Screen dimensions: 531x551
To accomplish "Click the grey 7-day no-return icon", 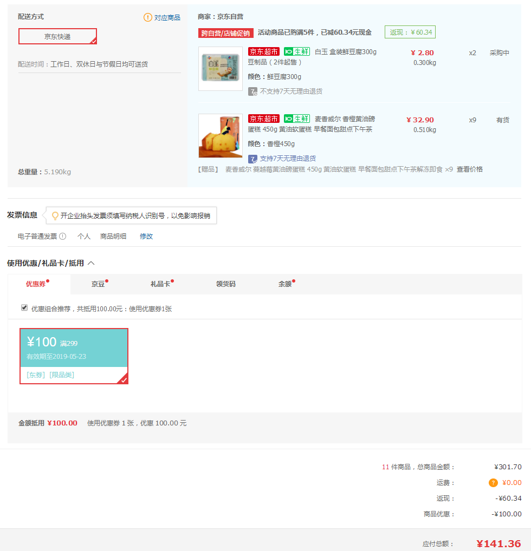I will (x=252, y=91).
